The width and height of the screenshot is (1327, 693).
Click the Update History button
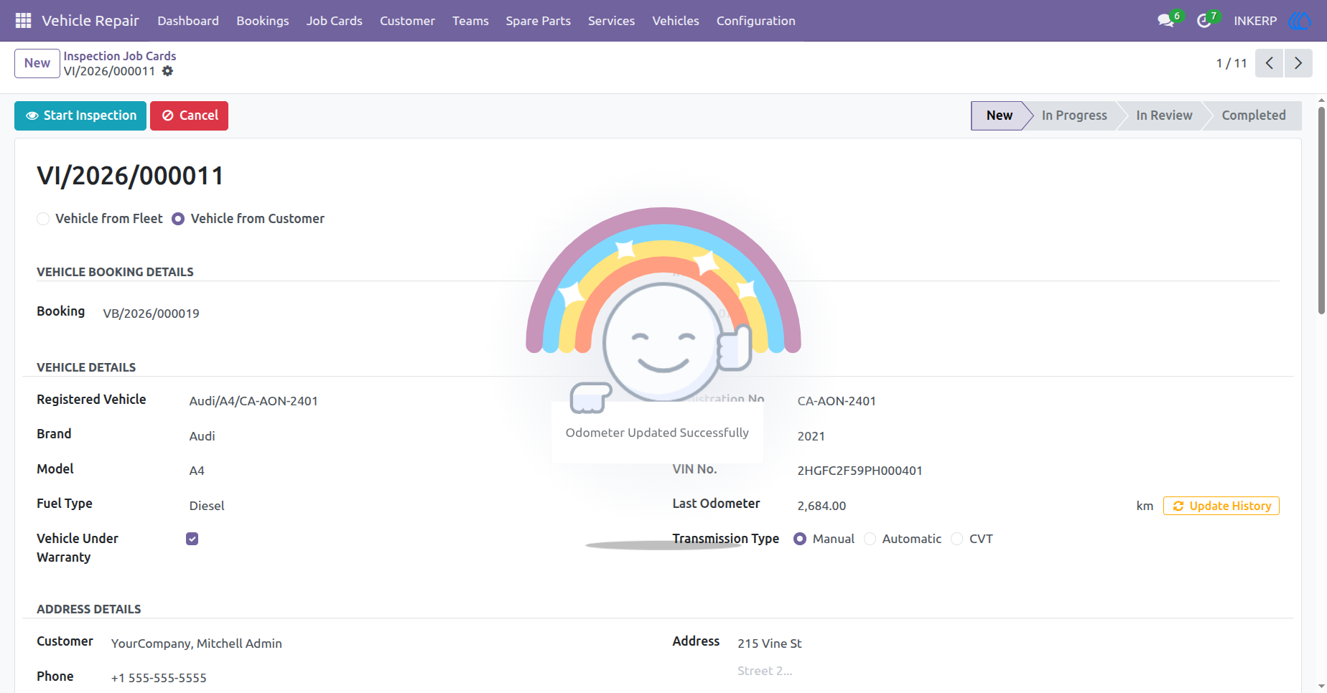[1221, 506]
